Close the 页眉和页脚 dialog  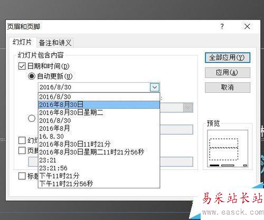247,27
